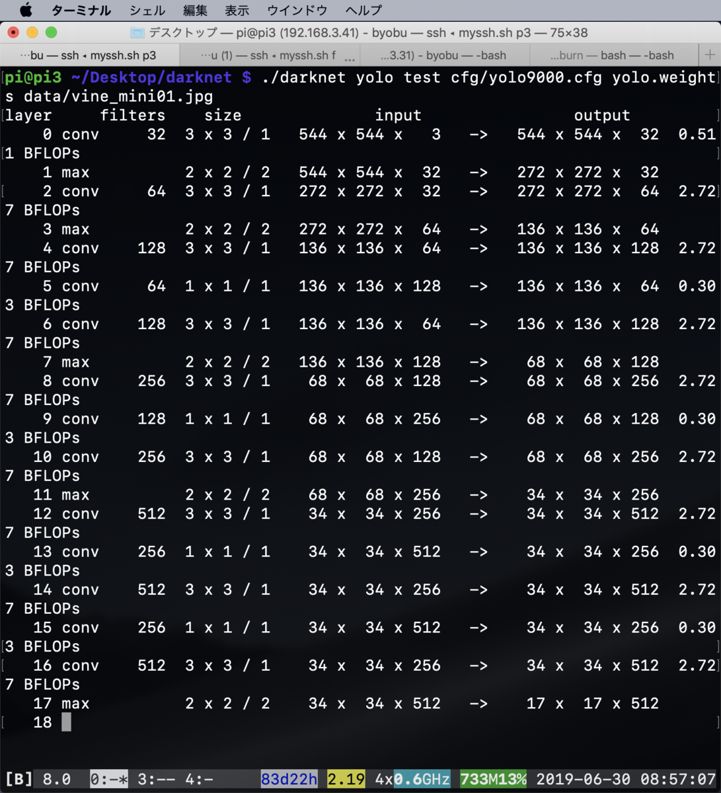Select byobu window '4:-' in status bar
This screenshot has width=721, height=793.
(x=199, y=779)
